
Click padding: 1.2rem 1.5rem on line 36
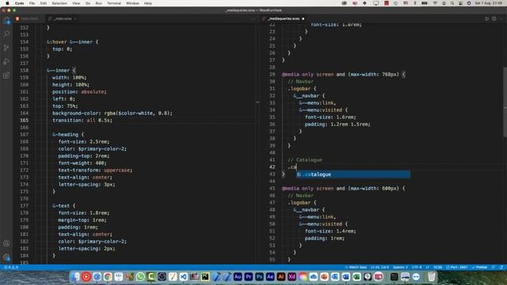click(x=337, y=124)
